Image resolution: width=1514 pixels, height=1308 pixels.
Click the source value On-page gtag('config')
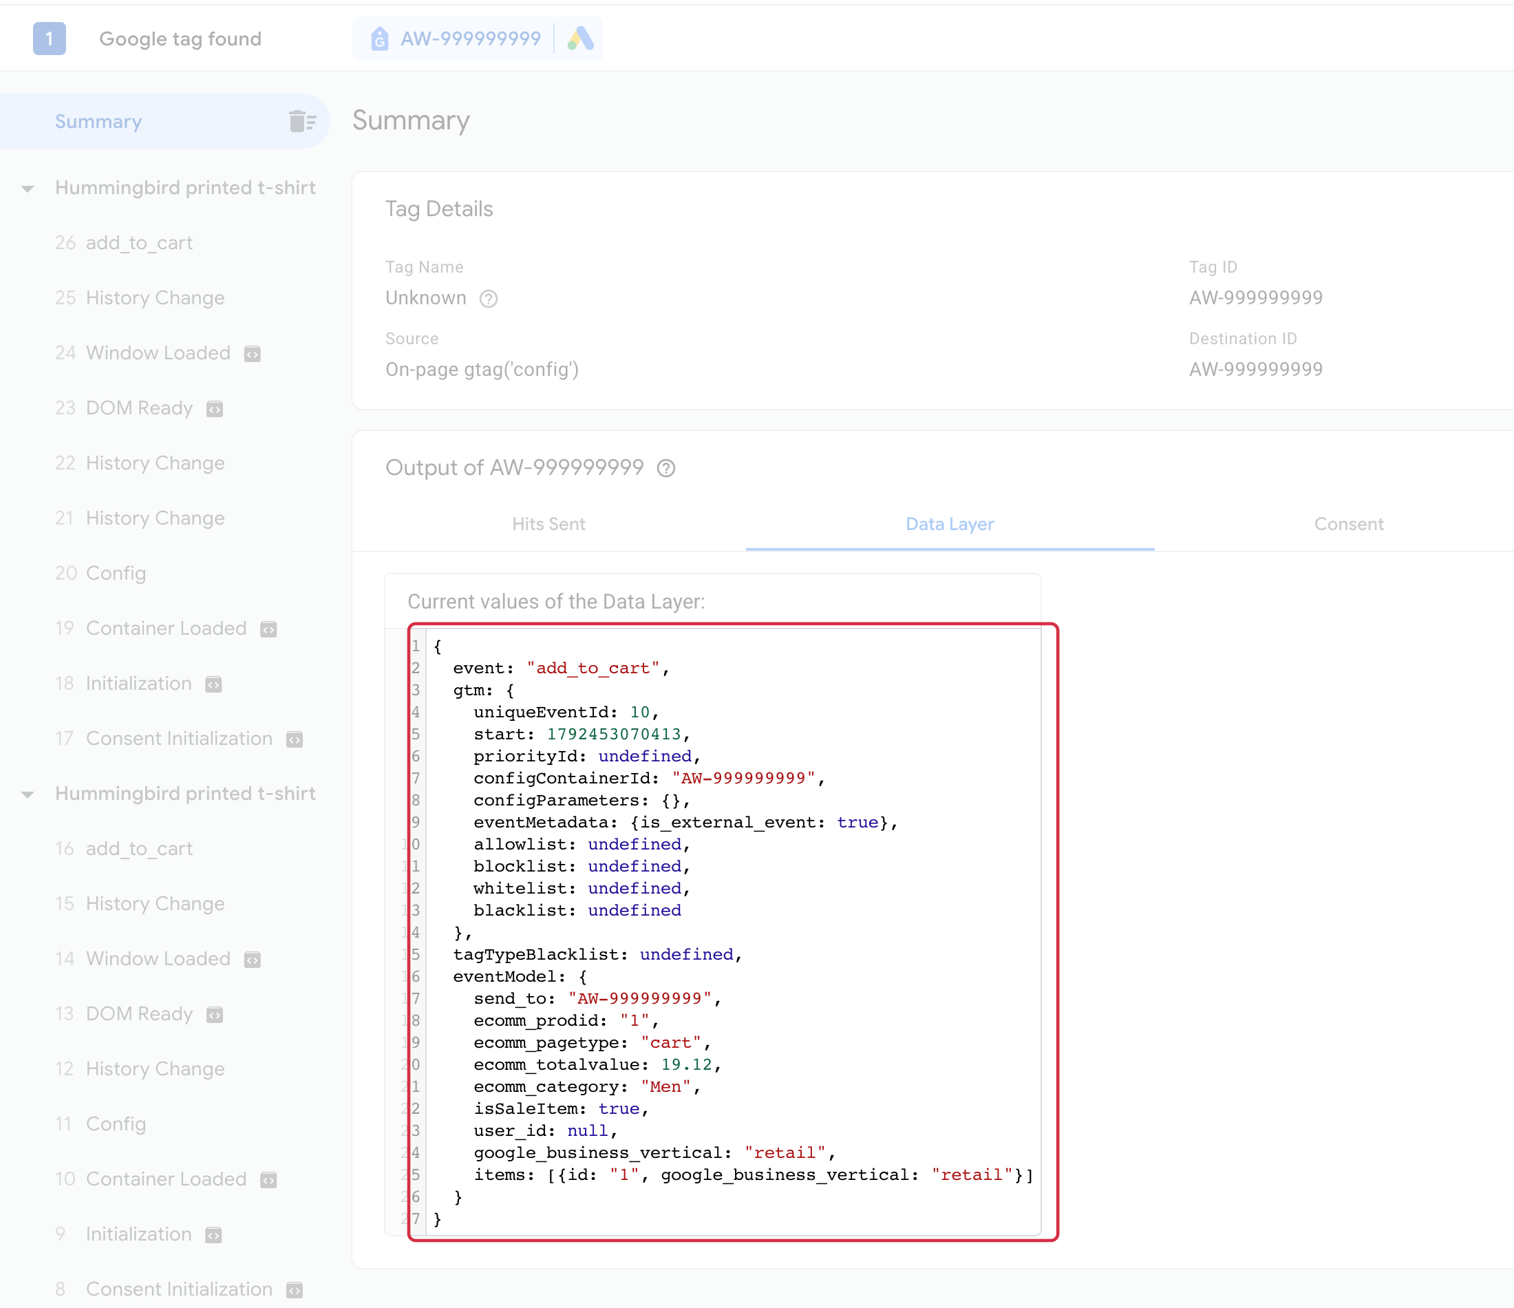(482, 369)
